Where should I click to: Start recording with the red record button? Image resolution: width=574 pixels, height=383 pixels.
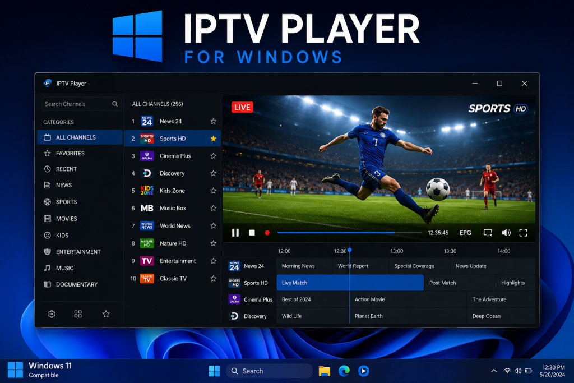[x=267, y=233]
